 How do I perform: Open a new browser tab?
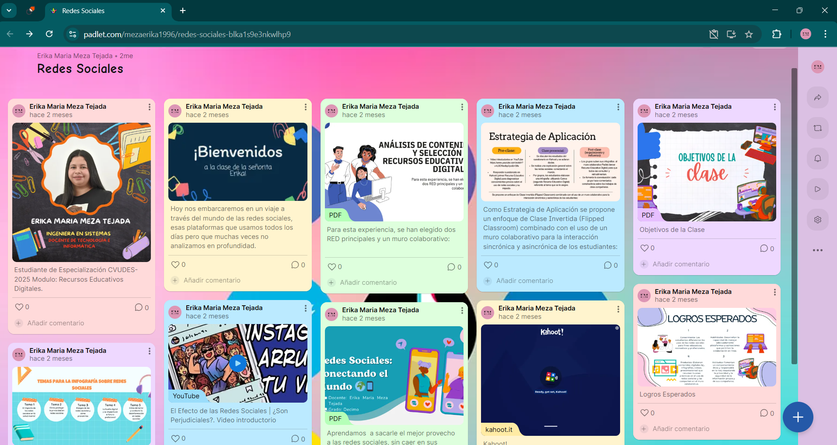183,10
